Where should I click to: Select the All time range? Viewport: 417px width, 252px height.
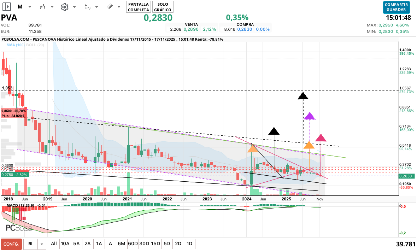[54, 244]
